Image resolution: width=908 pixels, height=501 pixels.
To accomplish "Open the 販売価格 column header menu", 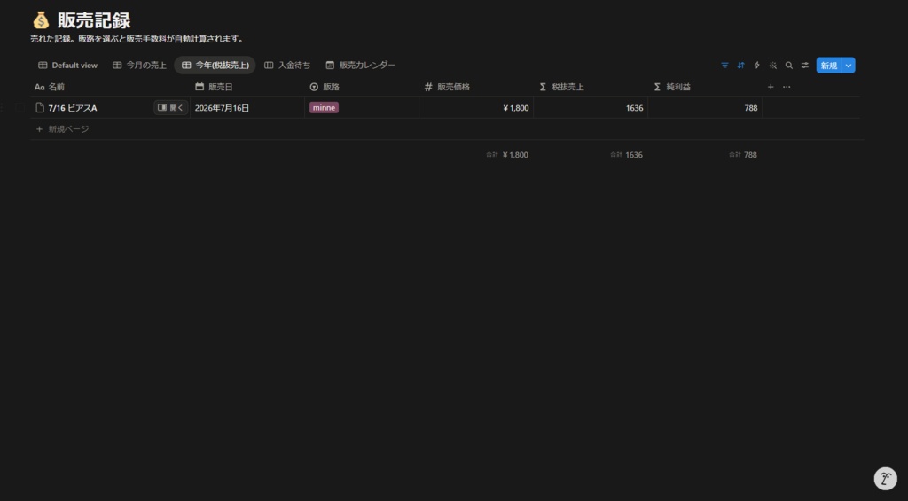I will point(476,87).
